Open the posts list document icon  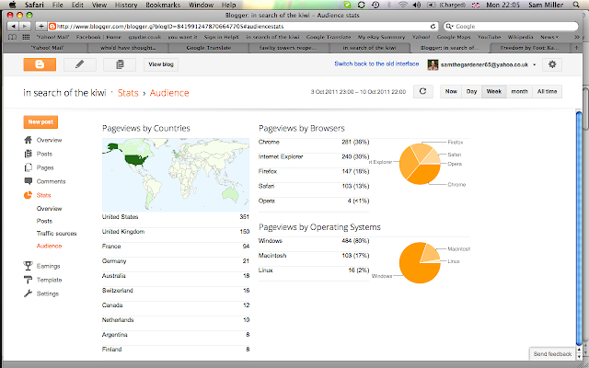click(120, 64)
